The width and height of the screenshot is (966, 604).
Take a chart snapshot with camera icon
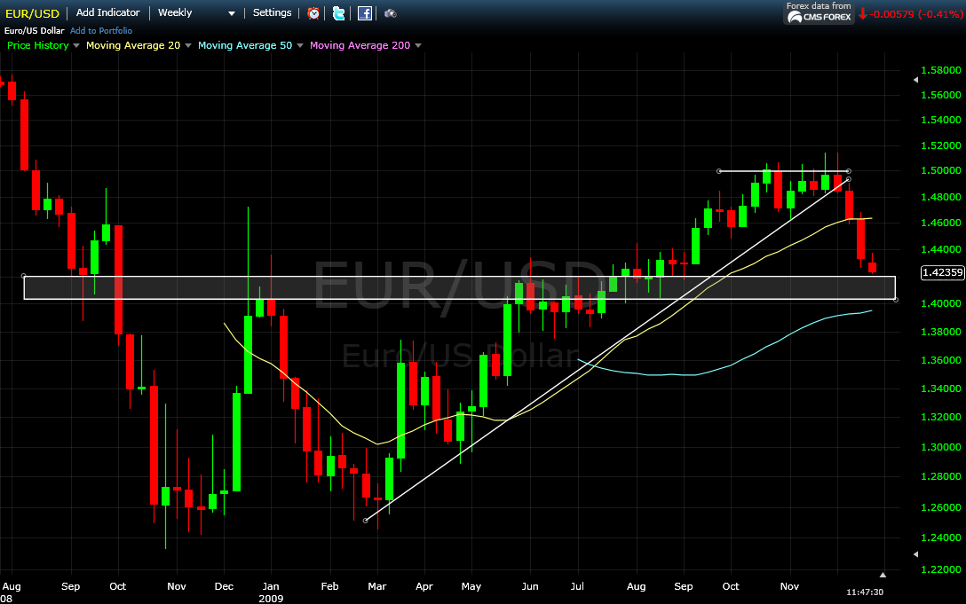pyautogui.click(x=390, y=13)
